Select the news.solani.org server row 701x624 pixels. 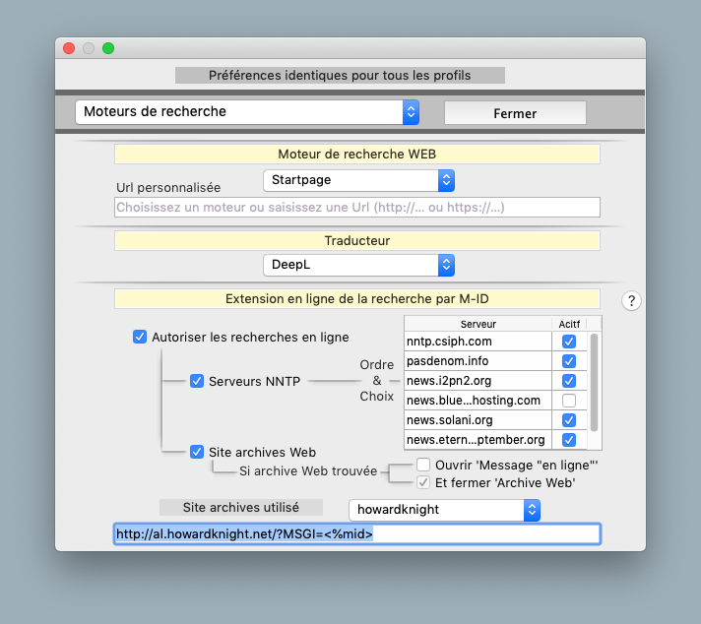[478, 420]
